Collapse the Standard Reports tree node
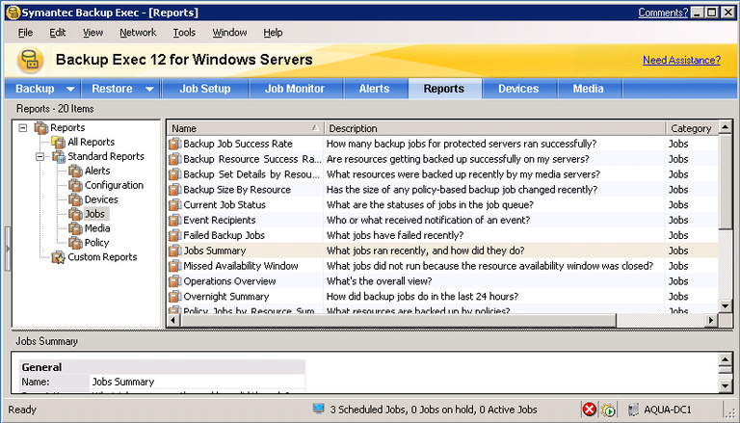 (40, 156)
